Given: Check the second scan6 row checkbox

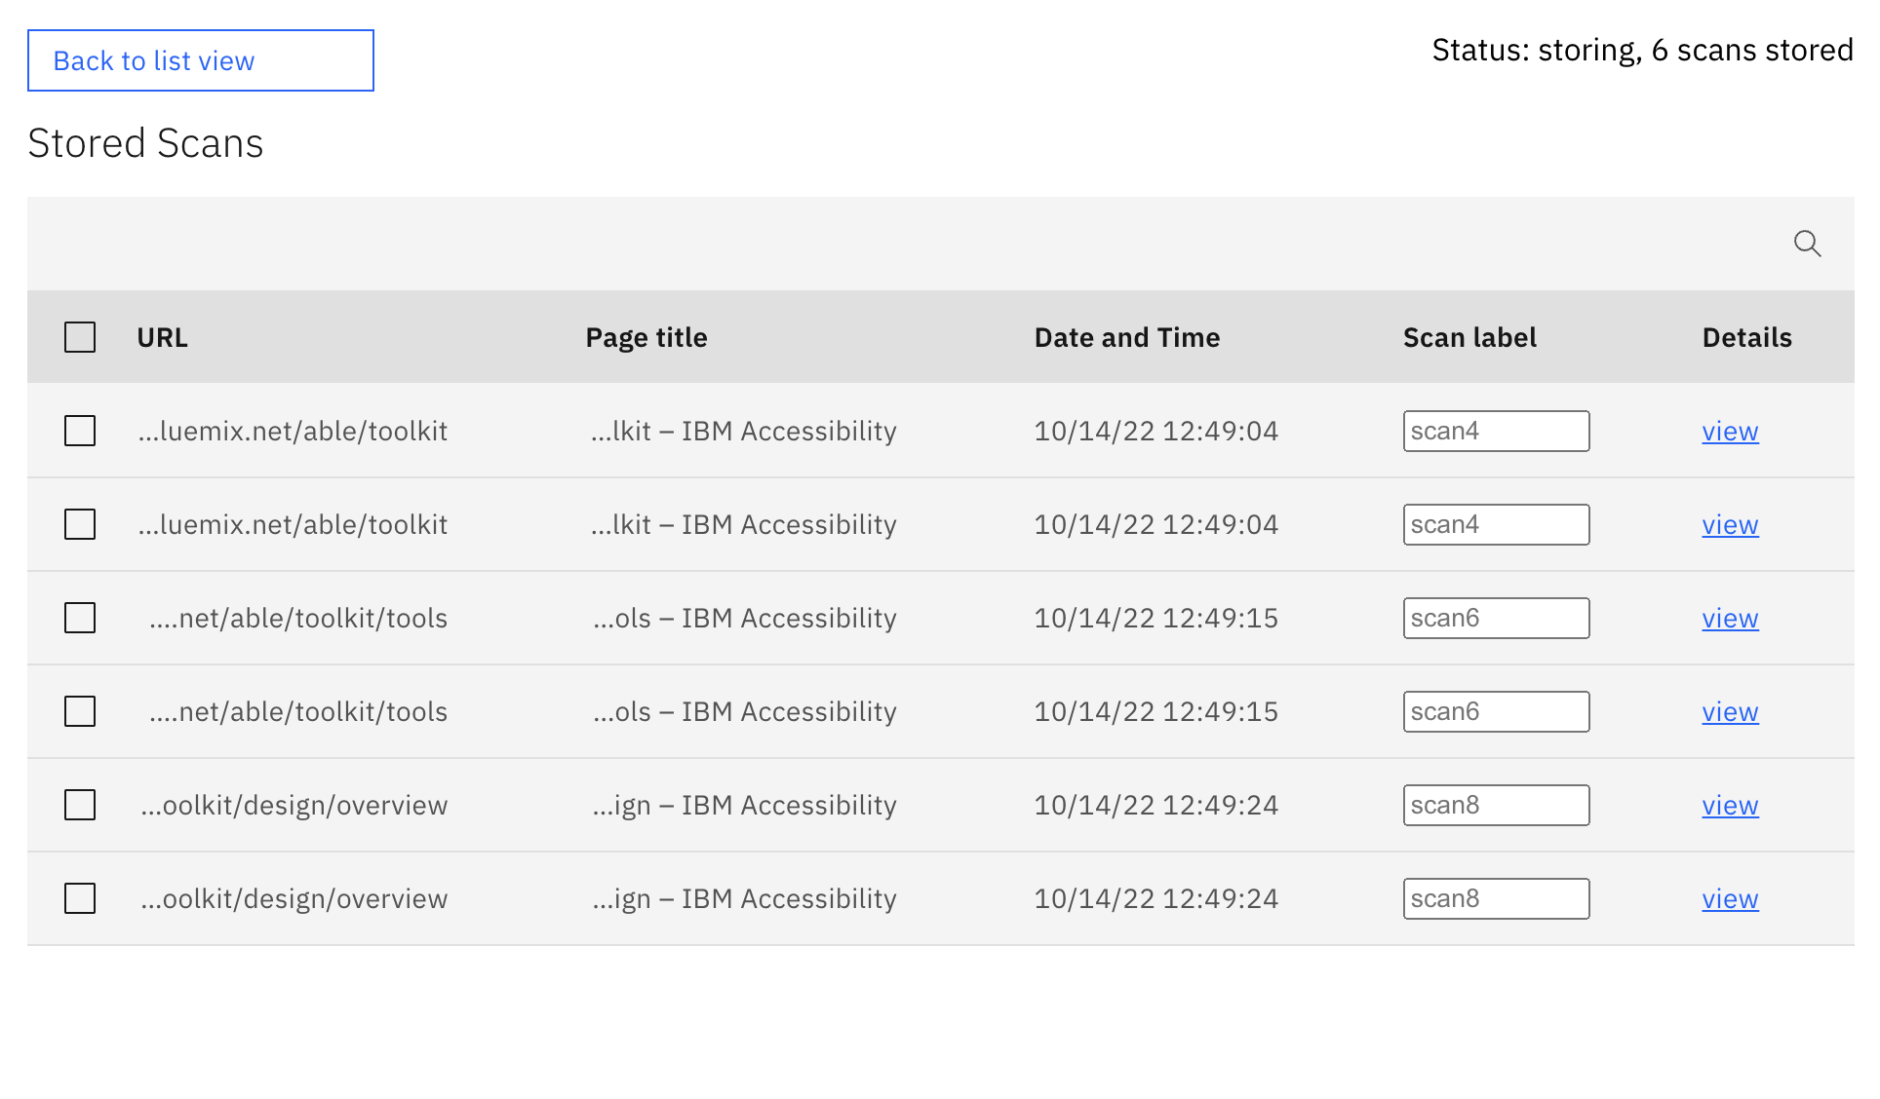Looking at the screenshot, I should click(79, 711).
